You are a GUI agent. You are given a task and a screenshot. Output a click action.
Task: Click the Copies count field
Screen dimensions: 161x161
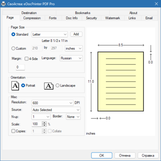[37, 131]
